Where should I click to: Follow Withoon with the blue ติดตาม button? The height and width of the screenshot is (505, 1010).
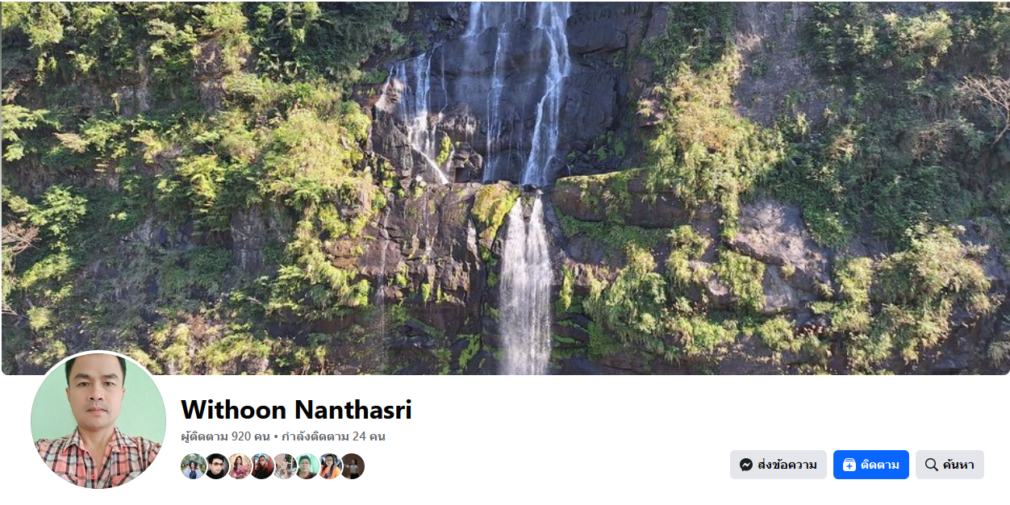(x=871, y=465)
